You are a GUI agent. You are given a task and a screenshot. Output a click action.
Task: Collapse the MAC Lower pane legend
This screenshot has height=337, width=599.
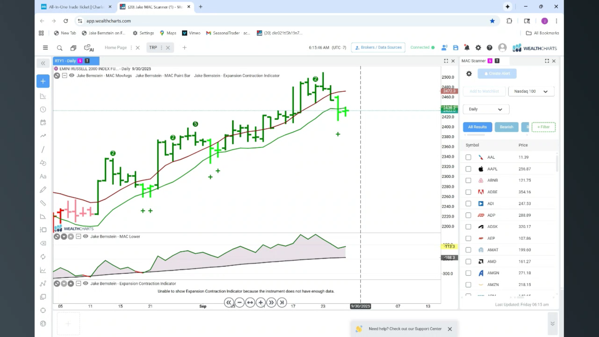(x=78, y=237)
